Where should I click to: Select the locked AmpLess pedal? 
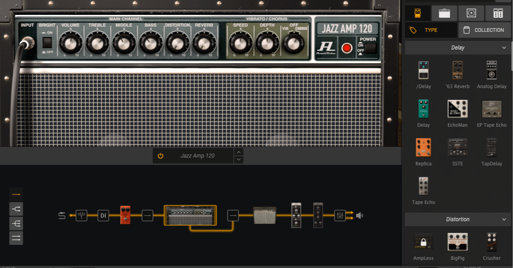pyautogui.click(x=423, y=242)
